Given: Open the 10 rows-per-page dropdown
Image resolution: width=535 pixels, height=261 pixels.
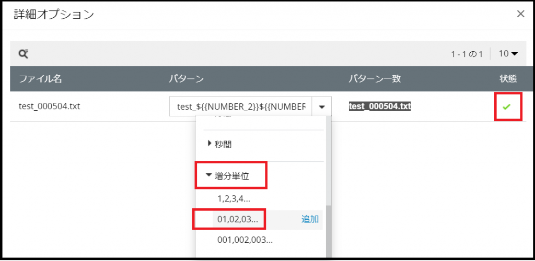Looking at the screenshot, I should pos(508,54).
